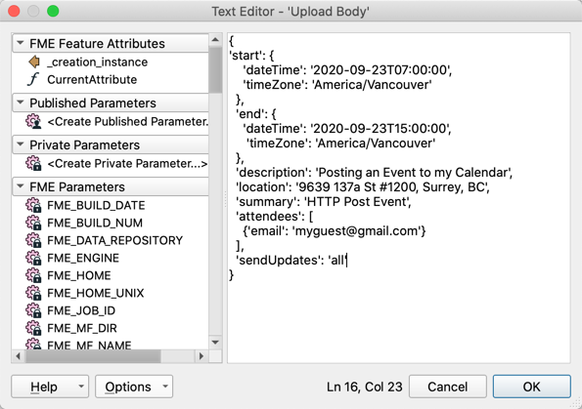The image size is (582, 409).
Task: Click the Create Published Parameter gear icon
Action: (x=33, y=121)
